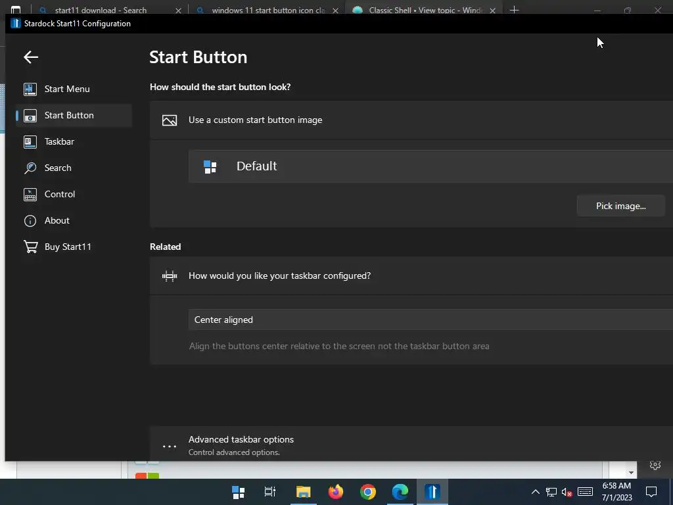Open Microsoft Edge from the taskbar
The width and height of the screenshot is (673, 505).
(x=400, y=492)
